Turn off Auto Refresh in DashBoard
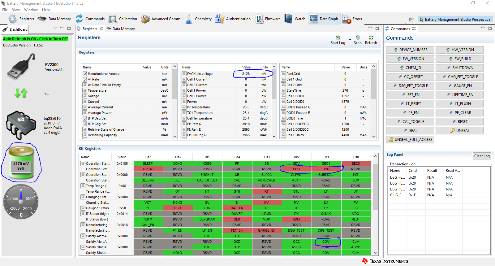Screen dimensions: 495x266 coord(36,39)
